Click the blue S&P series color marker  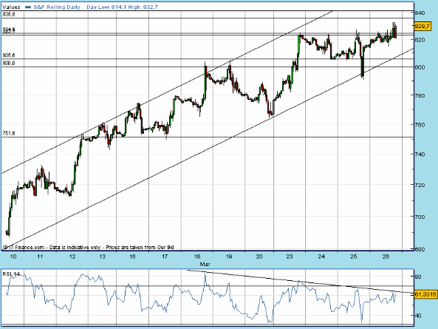(27, 7)
